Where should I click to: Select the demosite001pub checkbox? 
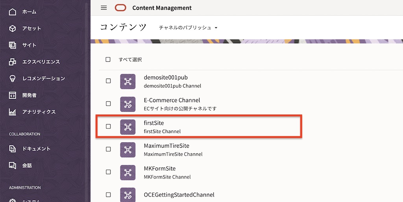[x=108, y=81]
